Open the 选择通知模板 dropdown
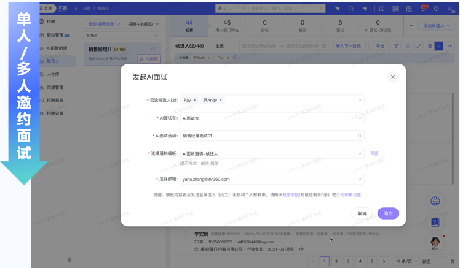 click(360, 154)
